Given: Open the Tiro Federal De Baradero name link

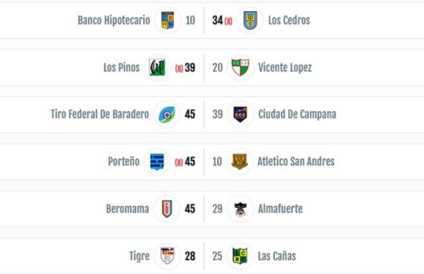Looking at the screenshot, I should point(100,114).
